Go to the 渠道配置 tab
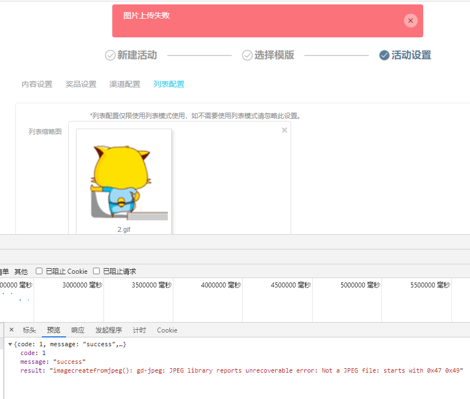Image resolution: width=470 pixels, height=399 pixels. pyautogui.click(x=125, y=84)
